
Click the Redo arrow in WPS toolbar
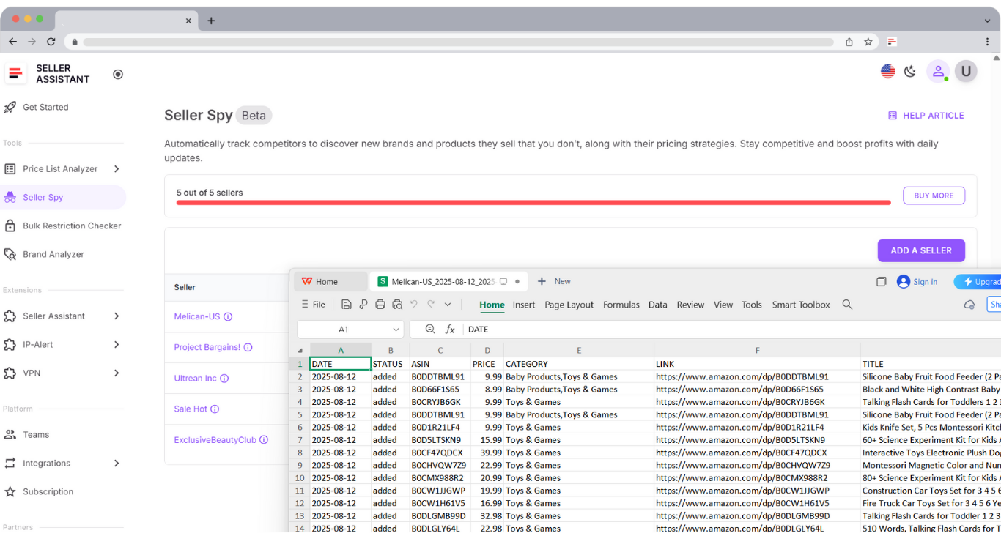[x=431, y=305]
